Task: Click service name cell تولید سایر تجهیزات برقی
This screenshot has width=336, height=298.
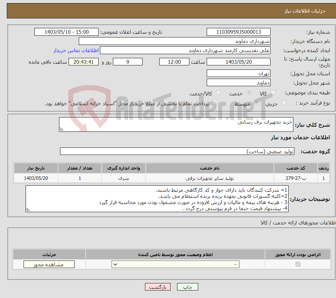Action: coord(209,178)
